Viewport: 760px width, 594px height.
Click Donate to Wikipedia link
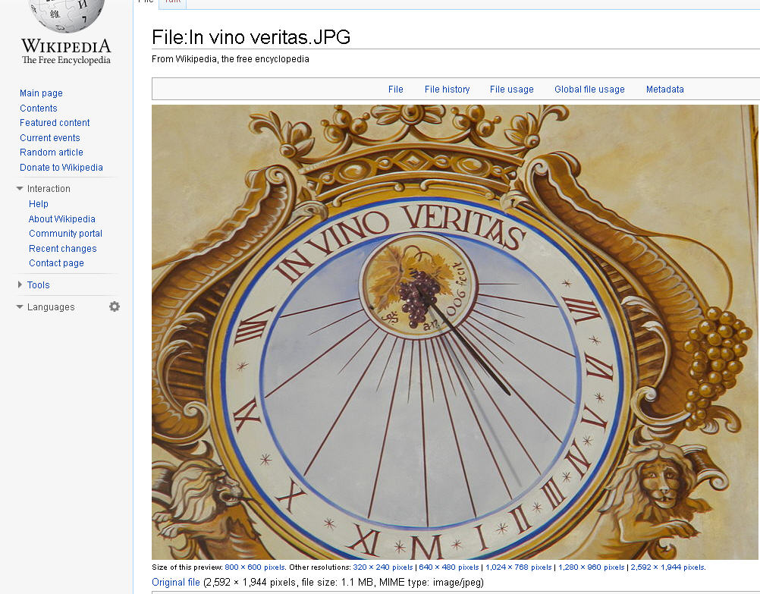pos(61,168)
